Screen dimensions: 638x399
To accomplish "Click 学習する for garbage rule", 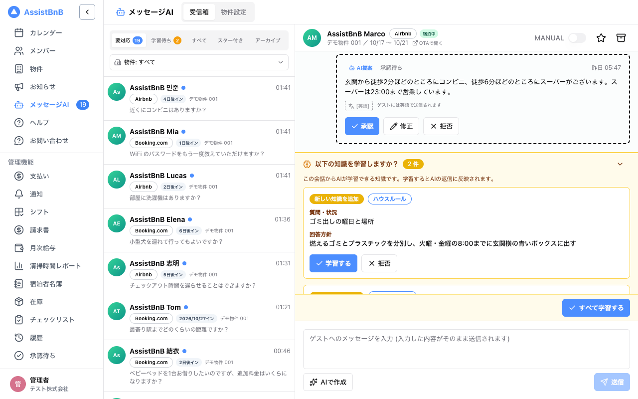I will click(x=333, y=263).
